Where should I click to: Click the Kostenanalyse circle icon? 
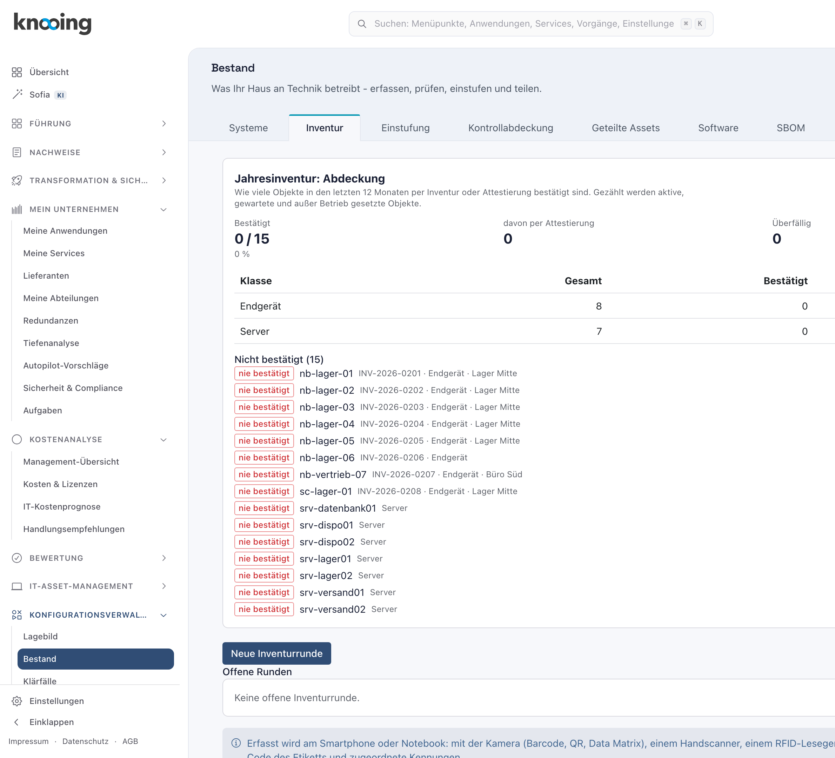click(17, 439)
